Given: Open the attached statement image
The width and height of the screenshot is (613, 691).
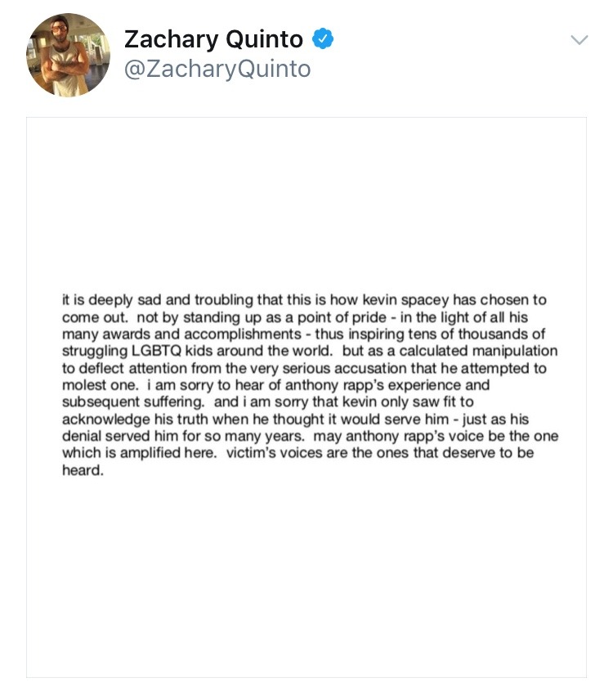Looking at the screenshot, I should click(306, 397).
